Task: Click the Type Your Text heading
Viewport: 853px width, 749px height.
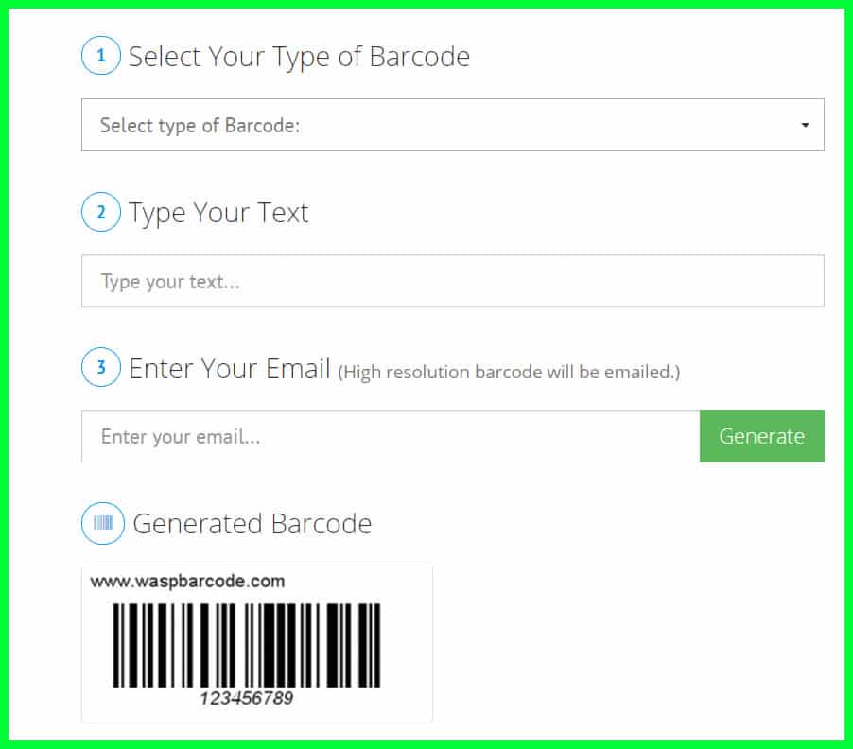Action: (x=218, y=213)
